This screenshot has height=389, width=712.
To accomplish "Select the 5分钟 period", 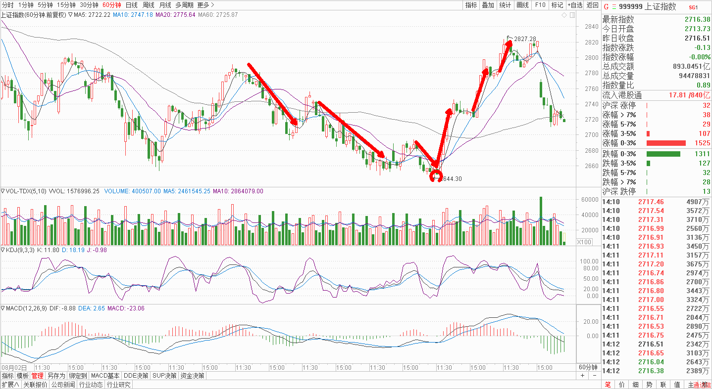I will (x=45, y=5).
